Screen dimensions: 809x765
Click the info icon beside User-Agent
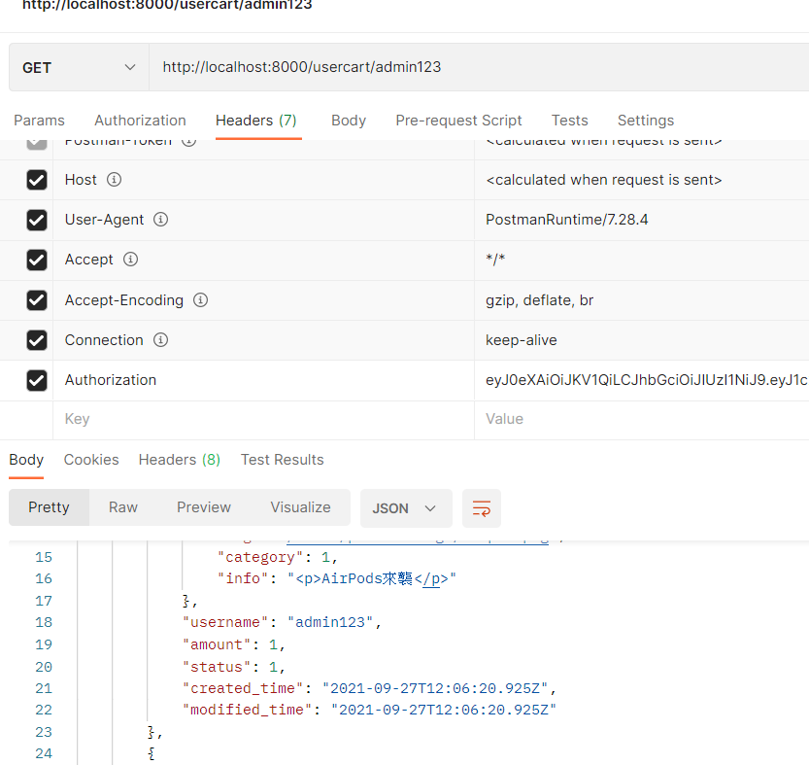(161, 220)
